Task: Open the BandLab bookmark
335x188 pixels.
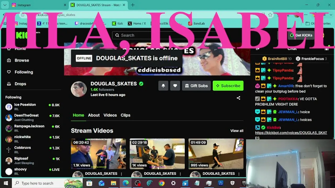Action: (x=197, y=23)
